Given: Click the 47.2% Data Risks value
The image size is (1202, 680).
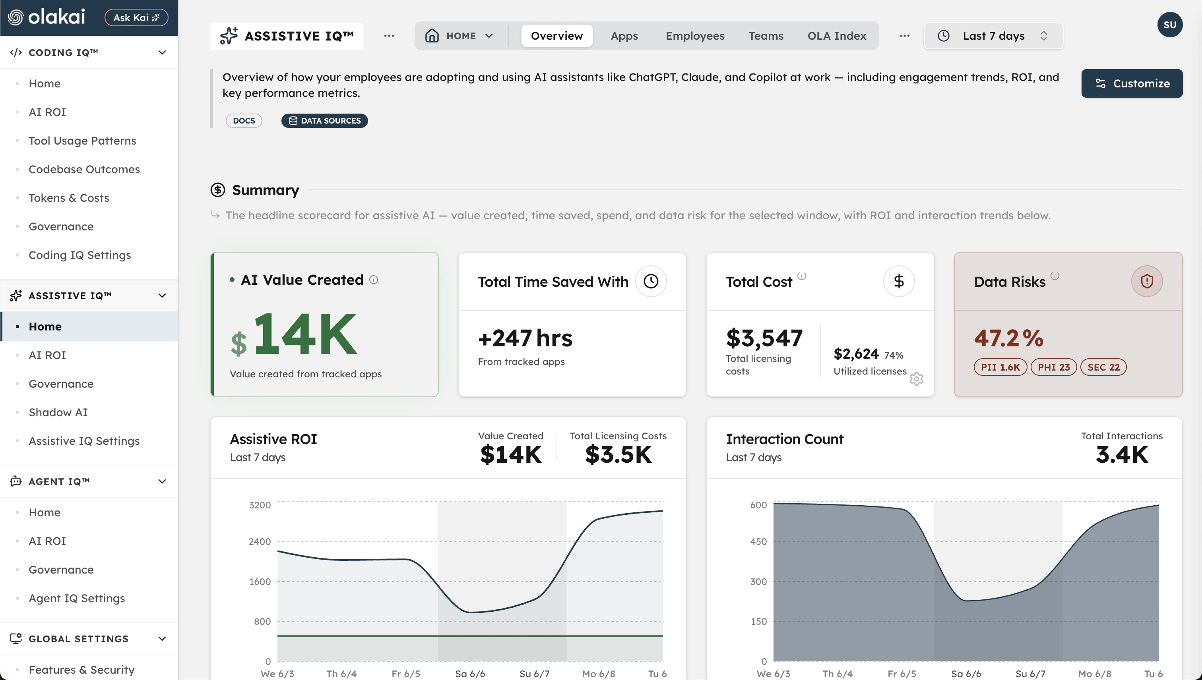Looking at the screenshot, I should pos(1008,338).
